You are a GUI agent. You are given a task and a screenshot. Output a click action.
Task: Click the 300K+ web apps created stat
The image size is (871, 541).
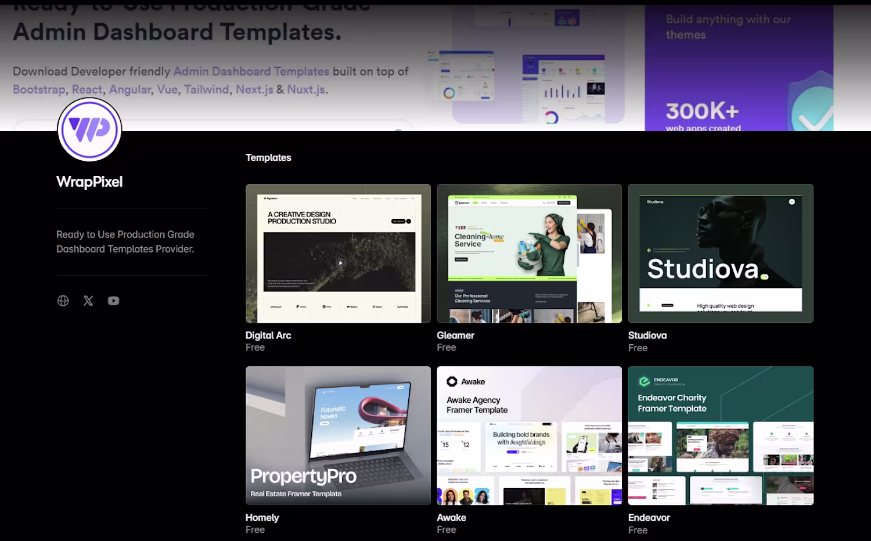703,116
